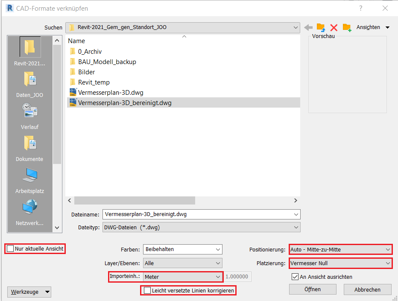Open the Importeinheiten Meter dropdown
Screen dimensions: 398x301
183,277
